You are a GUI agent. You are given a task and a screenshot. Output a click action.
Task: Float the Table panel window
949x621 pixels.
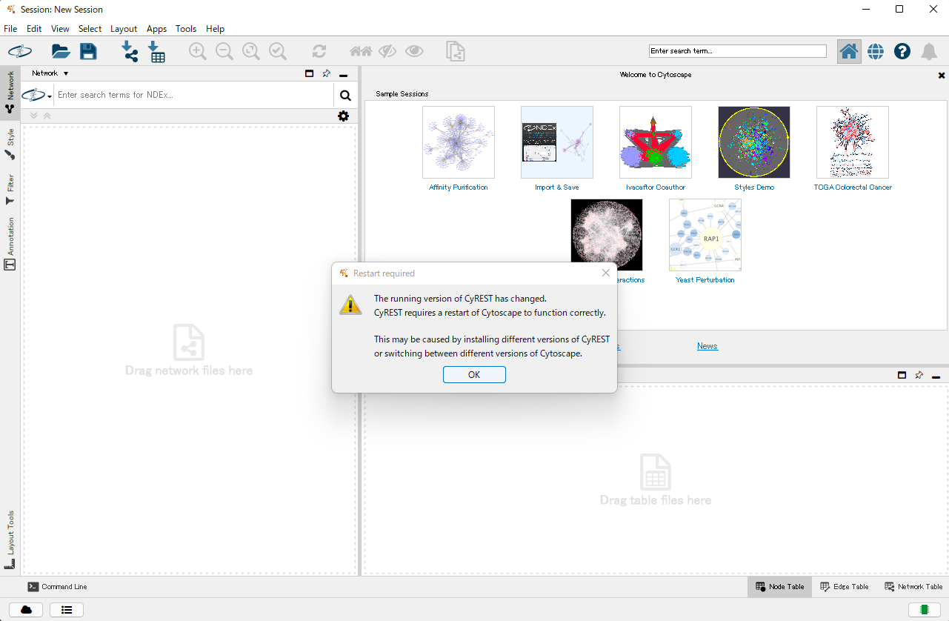pyautogui.click(x=902, y=375)
